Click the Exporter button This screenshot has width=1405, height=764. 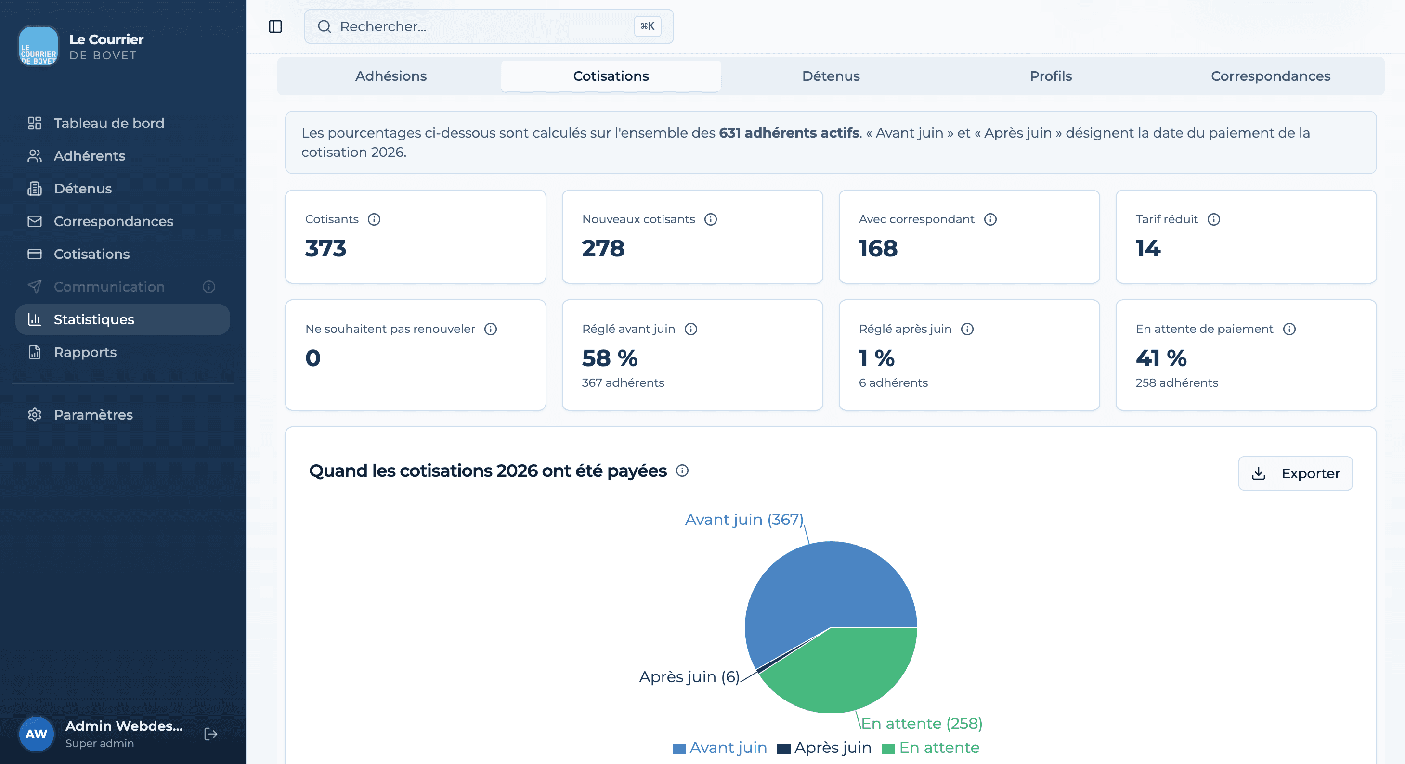(1295, 473)
